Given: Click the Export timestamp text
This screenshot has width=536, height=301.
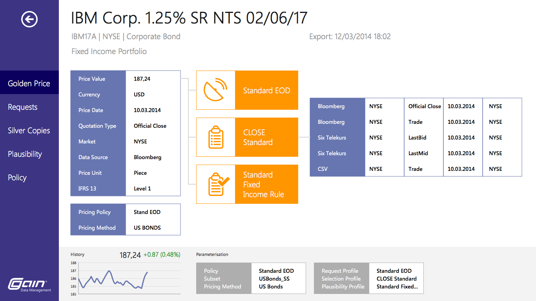Looking at the screenshot, I should pyautogui.click(x=350, y=36).
